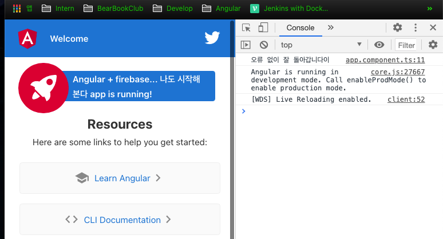Viewport: 443px width, 239px height.
Task: Switch to the Console tab
Action: click(x=300, y=27)
